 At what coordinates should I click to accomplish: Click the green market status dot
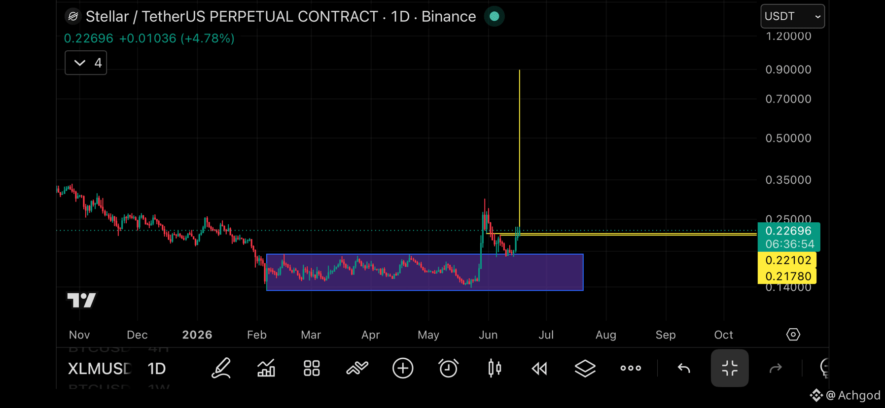[x=494, y=17]
